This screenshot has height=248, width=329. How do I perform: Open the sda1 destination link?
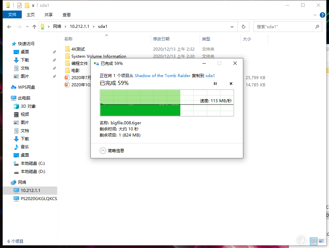(x=210, y=76)
